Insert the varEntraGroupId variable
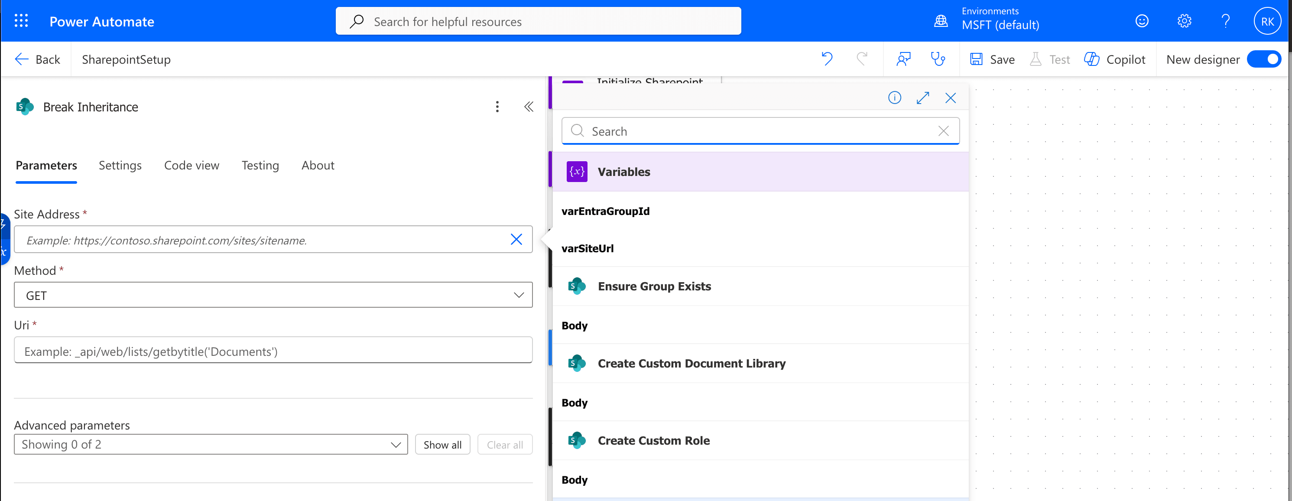The height and width of the screenshot is (501, 1292). (605, 211)
